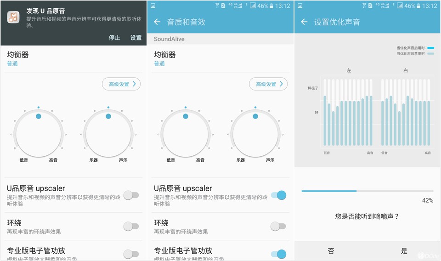Image resolution: width=441 pixels, height=261 pixels.
Task: Enable U品原音 upscaler in left panel
Action: pyautogui.click(x=131, y=195)
